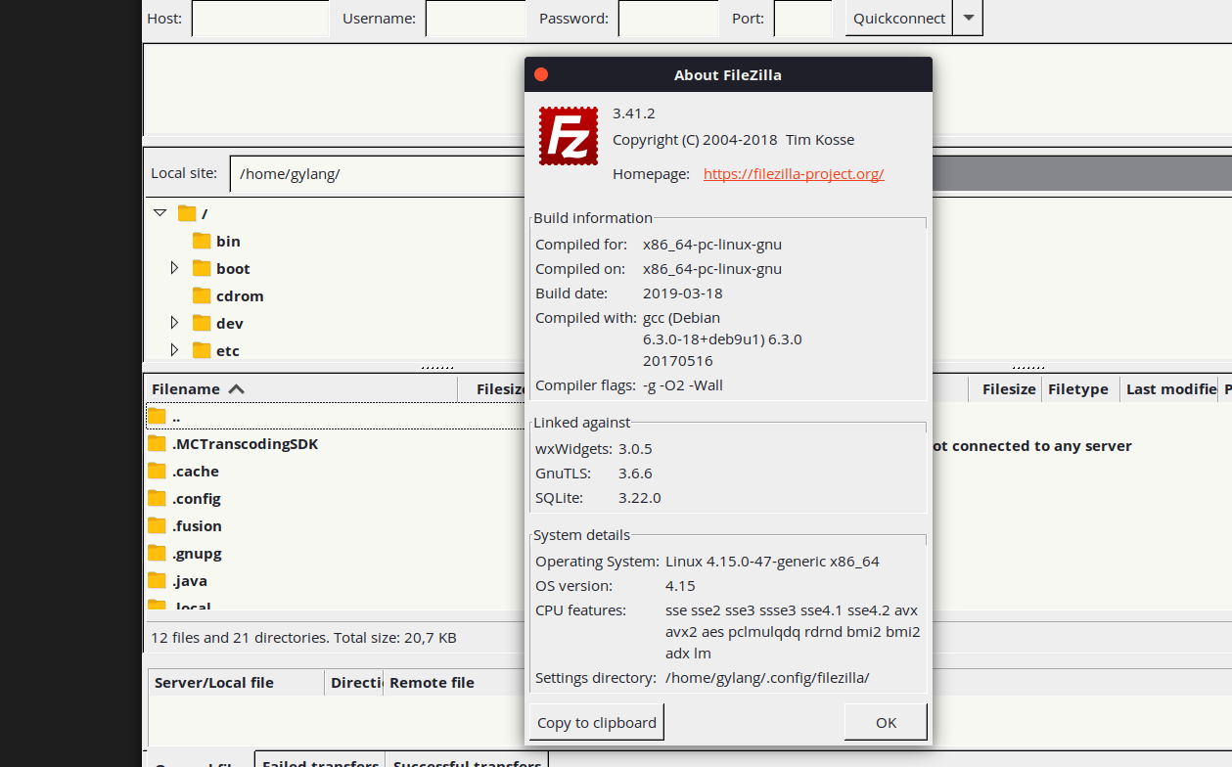Click the .java folder icon
Image resolution: width=1232 pixels, height=767 pixels.
[x=157, y=581]
